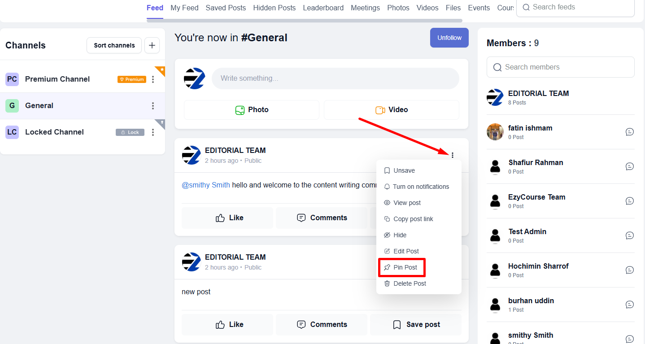This screenshot has width=645, height=344.
Task: Add a Video to a new post
Action: pyautogui.click(x=392, y=110)
